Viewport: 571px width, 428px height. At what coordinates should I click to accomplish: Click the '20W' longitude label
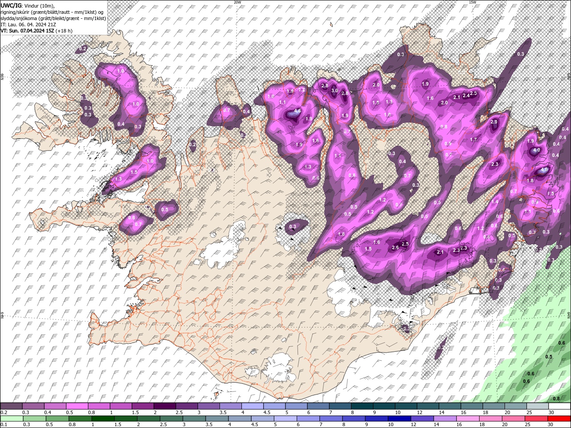point(237,2)
